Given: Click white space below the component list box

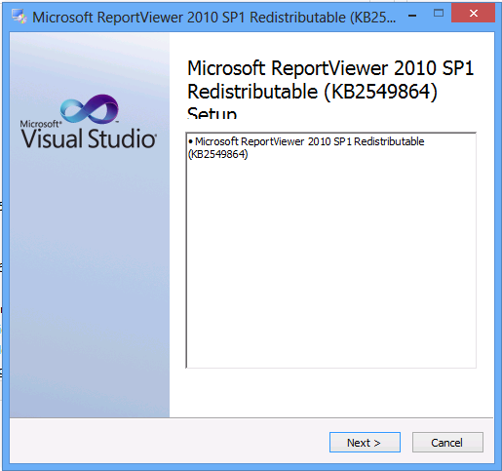Looking at the screenshot, I should pyautogui.click(x=330, y=393).
